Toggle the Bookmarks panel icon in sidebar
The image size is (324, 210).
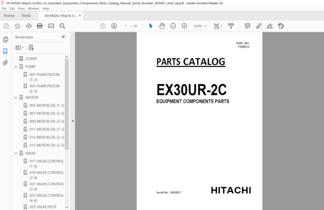[x=5, y=51]
